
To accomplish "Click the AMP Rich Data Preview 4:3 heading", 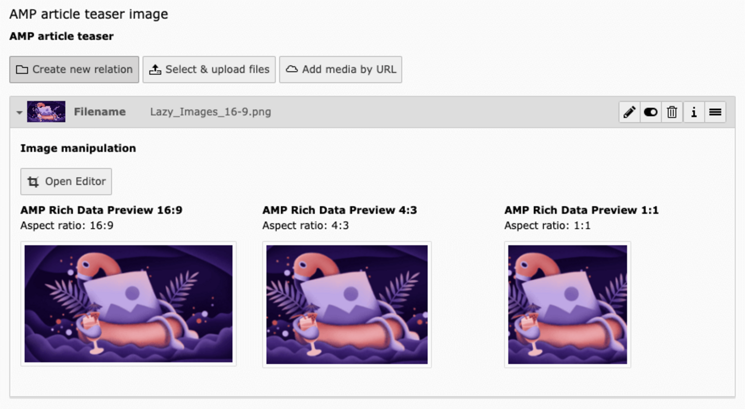I will (339, 210).
